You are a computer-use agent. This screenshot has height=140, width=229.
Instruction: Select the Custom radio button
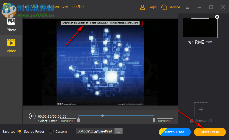point(51,131)
